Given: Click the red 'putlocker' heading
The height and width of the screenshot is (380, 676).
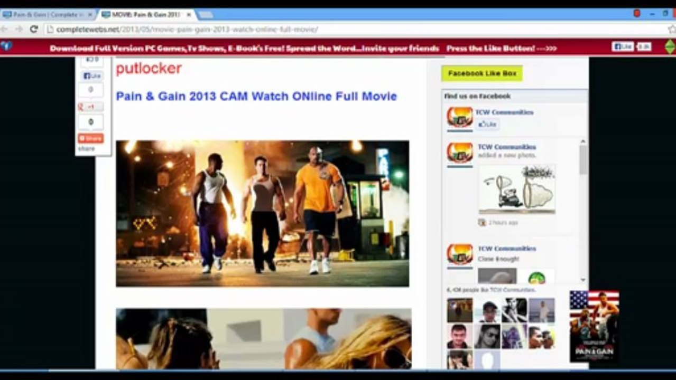Looking at the screenshot, I should (x=149, y=69).
